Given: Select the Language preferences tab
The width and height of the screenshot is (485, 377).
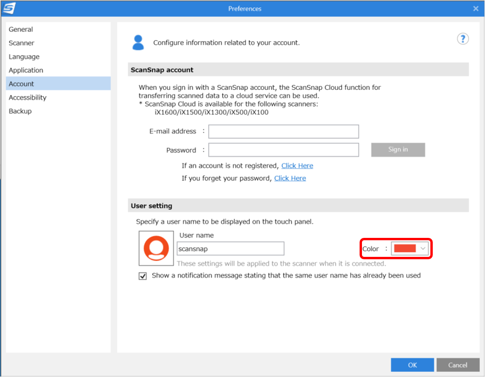Looking at the screenshot, I should [58, 57].
